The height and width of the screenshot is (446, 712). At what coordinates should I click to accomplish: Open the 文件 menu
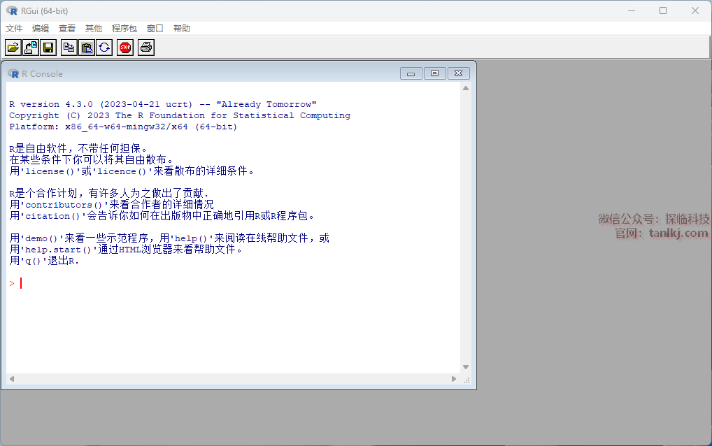pos(13,28)
